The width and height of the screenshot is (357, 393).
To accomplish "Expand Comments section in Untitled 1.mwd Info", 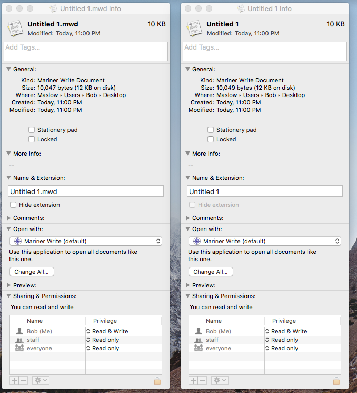I will [x=9, y=218].
